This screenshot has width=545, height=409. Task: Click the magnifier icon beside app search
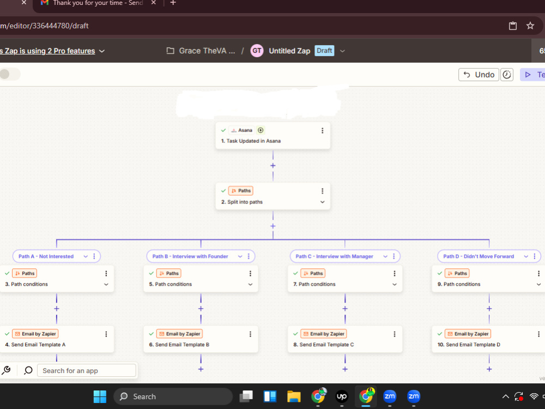pyautogui.click(x=28, y=370)
